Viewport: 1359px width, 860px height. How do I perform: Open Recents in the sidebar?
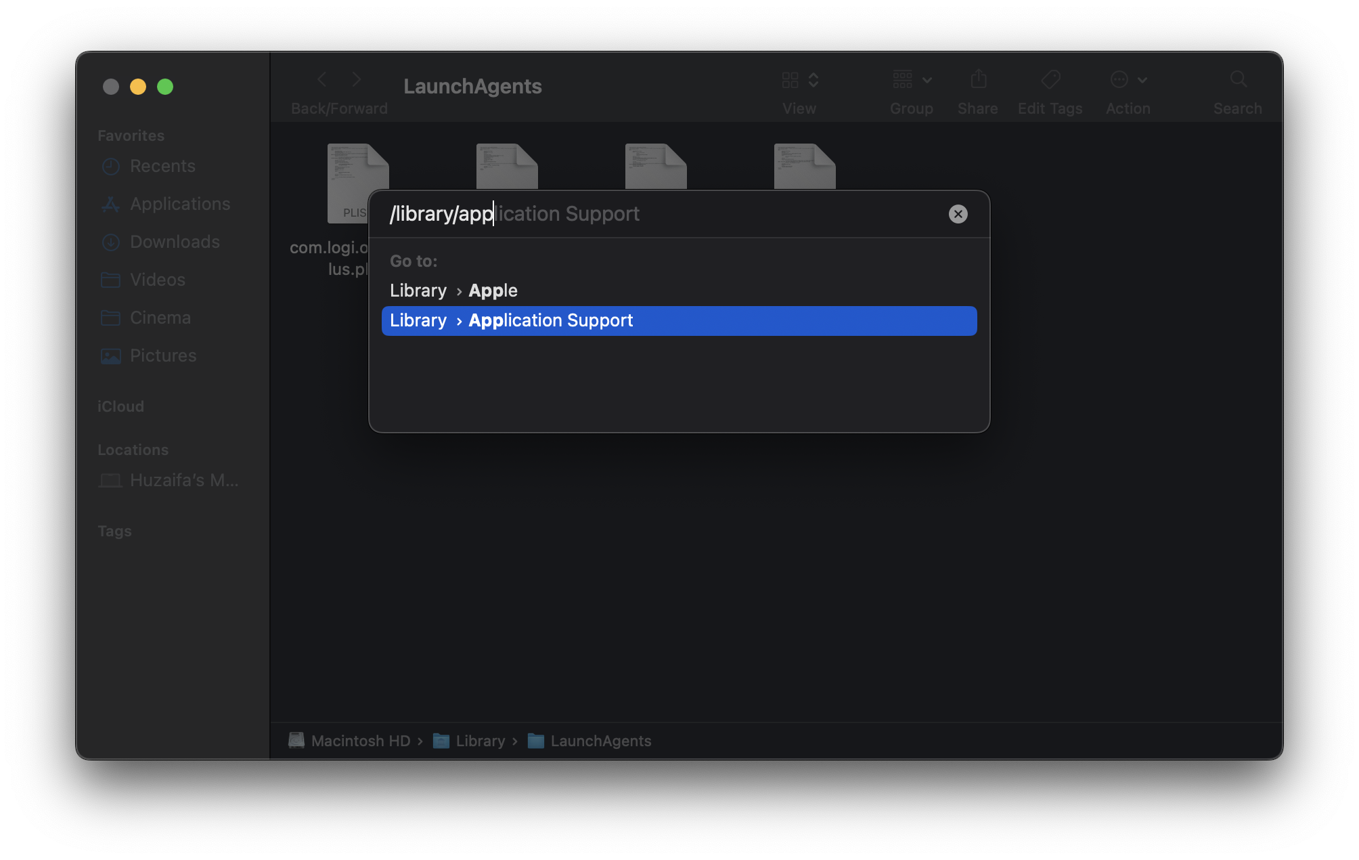pos(162,166)
